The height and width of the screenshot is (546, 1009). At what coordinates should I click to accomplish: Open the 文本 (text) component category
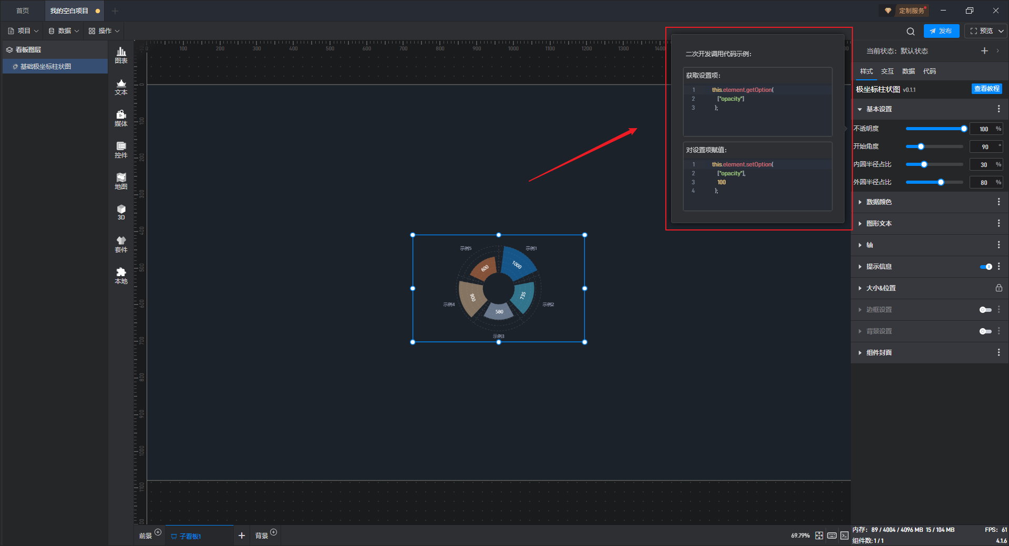point(121,87)
